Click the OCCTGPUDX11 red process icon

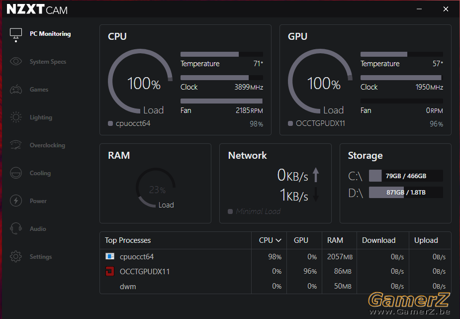pos(110,271)
